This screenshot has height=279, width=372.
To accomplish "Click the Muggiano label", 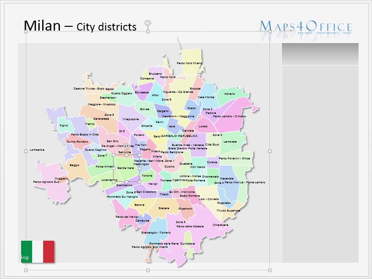I will coord(61,179).
